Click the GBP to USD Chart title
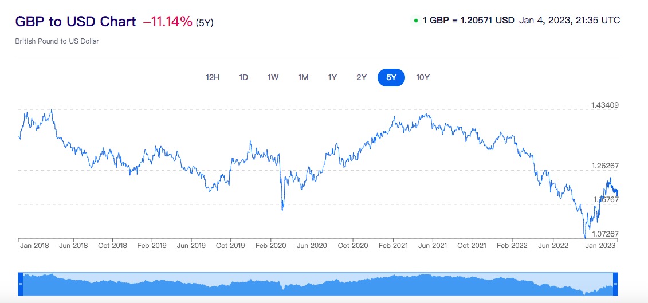Image resolution: width=648 pixels, height=303 pixels. [x=76, y=22]
